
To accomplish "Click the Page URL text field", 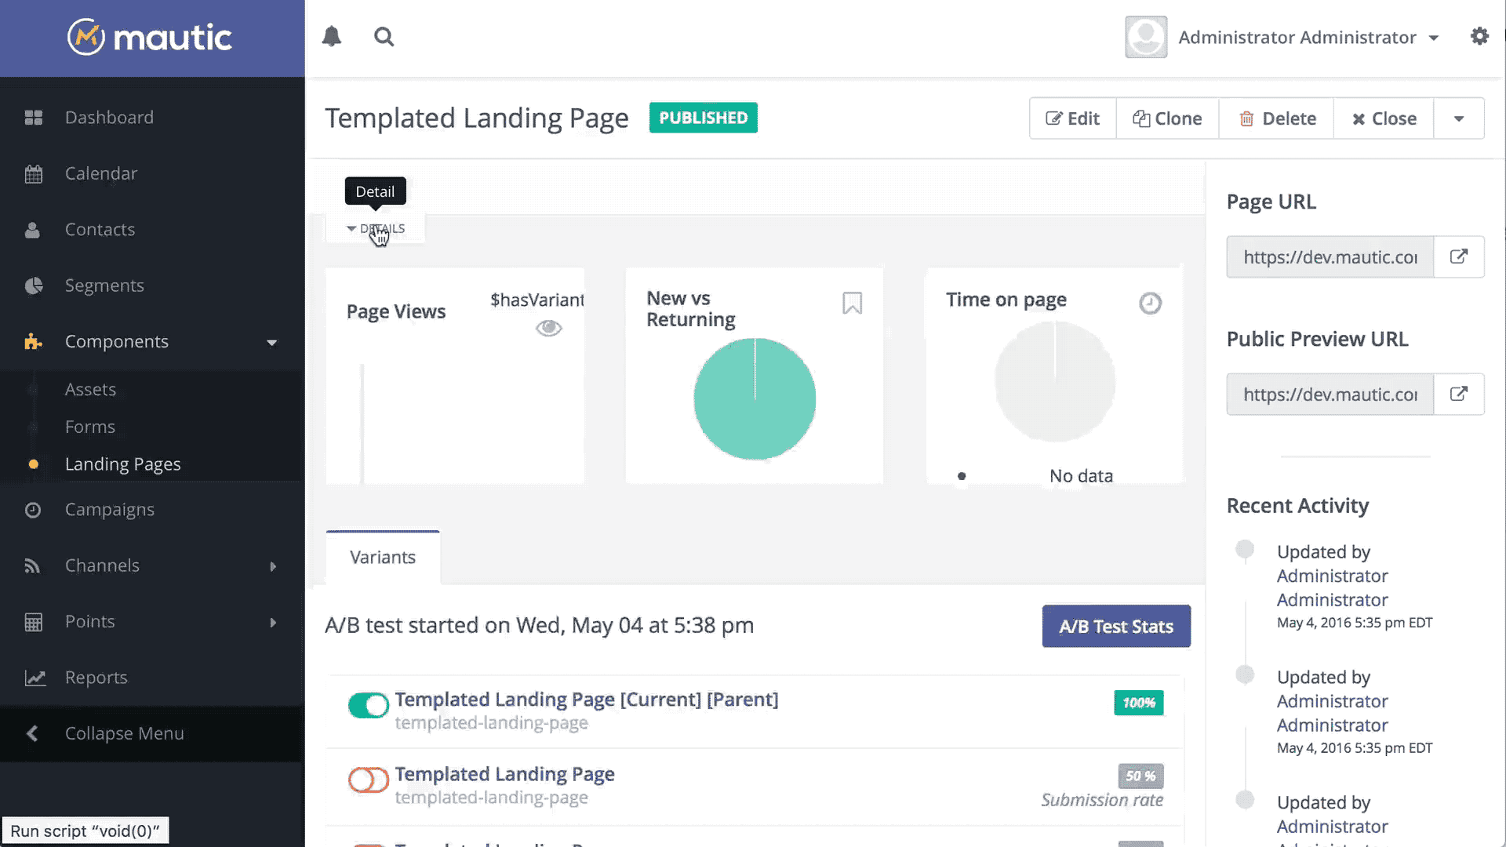I will tap(1330, 257).
